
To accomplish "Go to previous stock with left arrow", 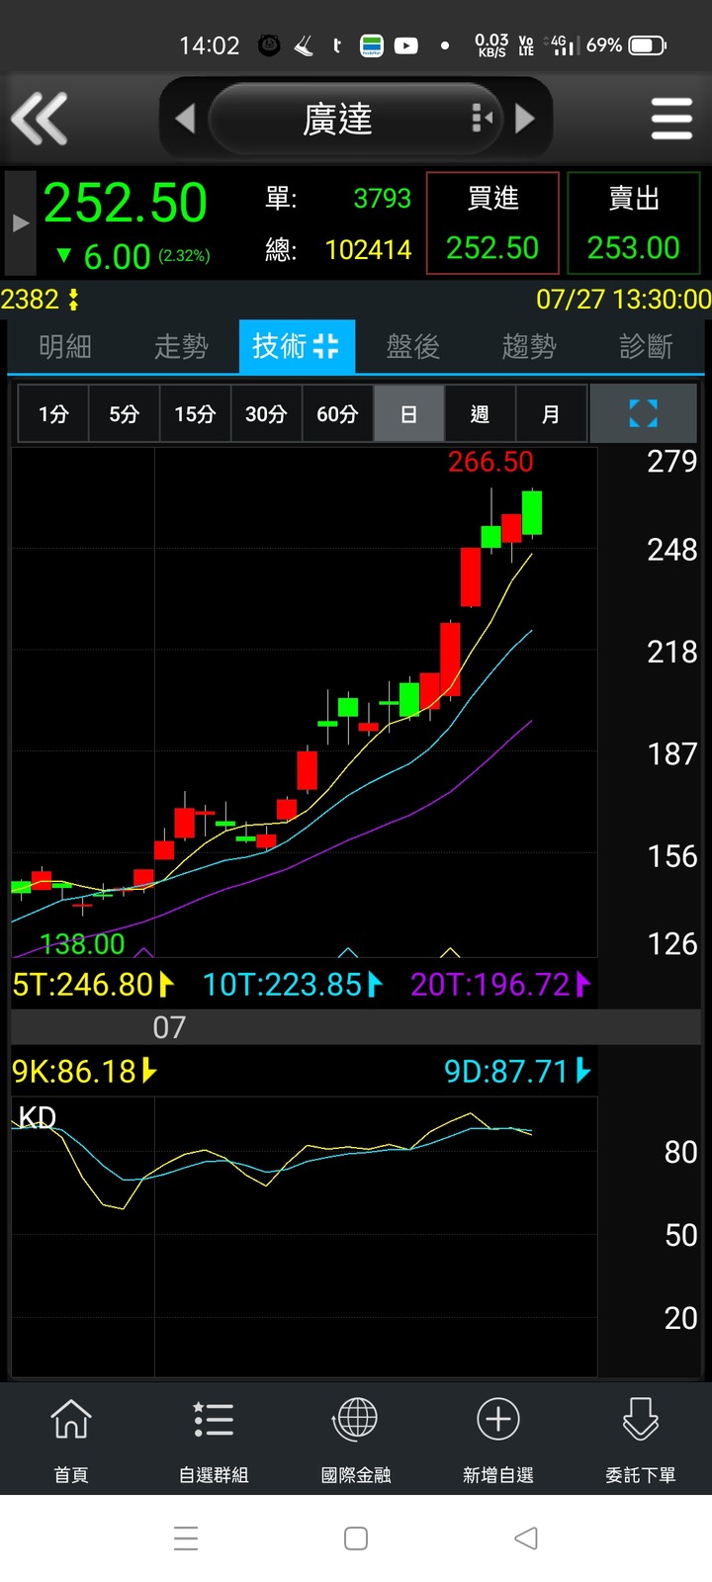I will click(185, 119).
